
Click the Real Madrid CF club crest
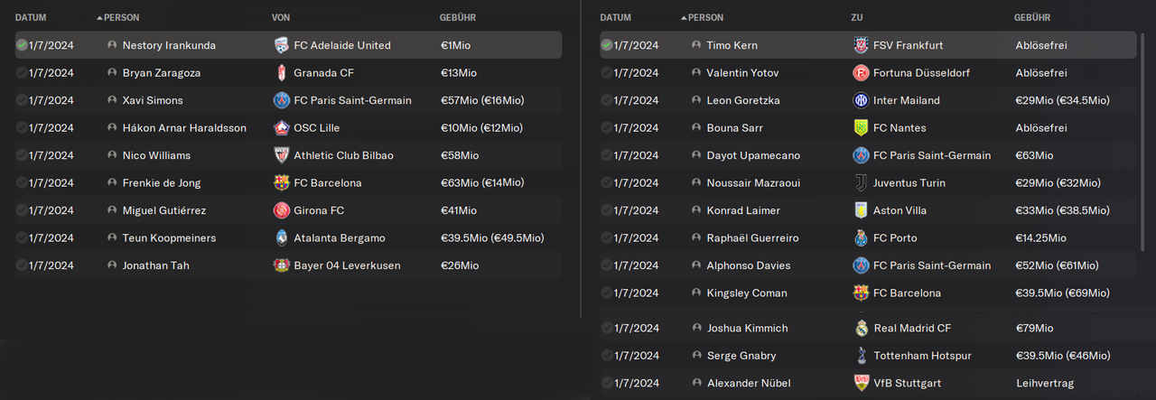861,328
